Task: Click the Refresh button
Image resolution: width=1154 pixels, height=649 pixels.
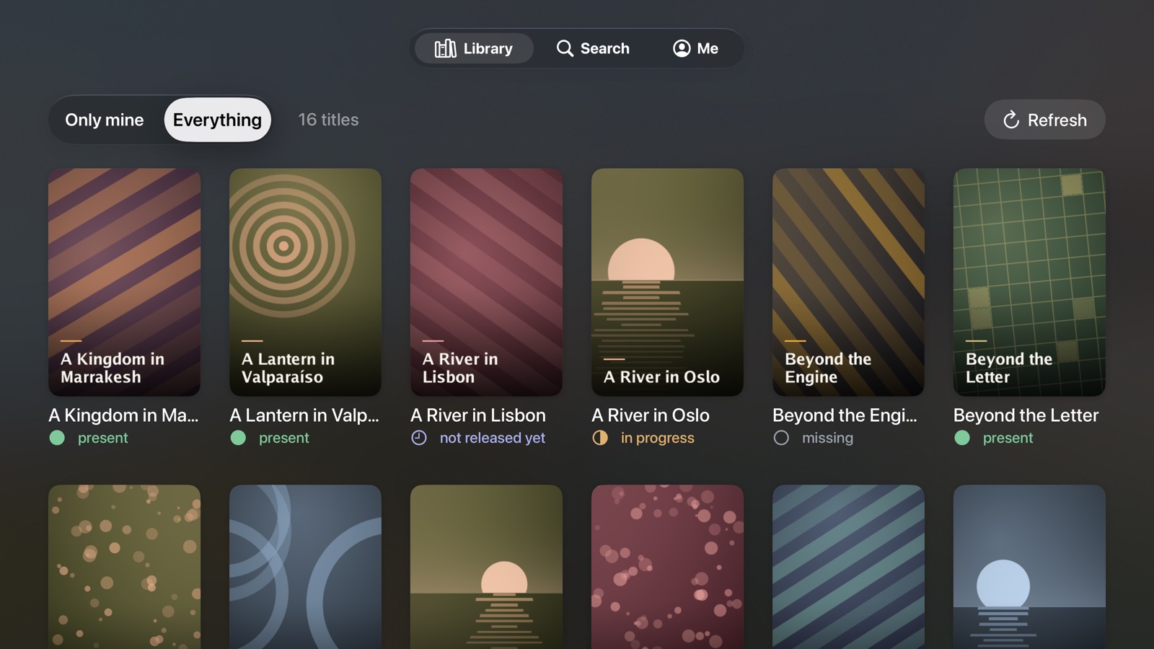Action: 1044,120
